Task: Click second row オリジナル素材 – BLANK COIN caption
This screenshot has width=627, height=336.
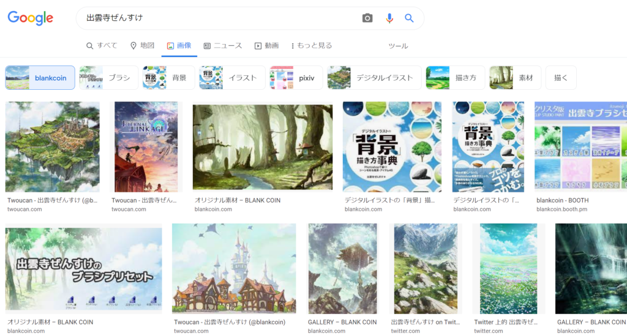Action: (50, 322)
